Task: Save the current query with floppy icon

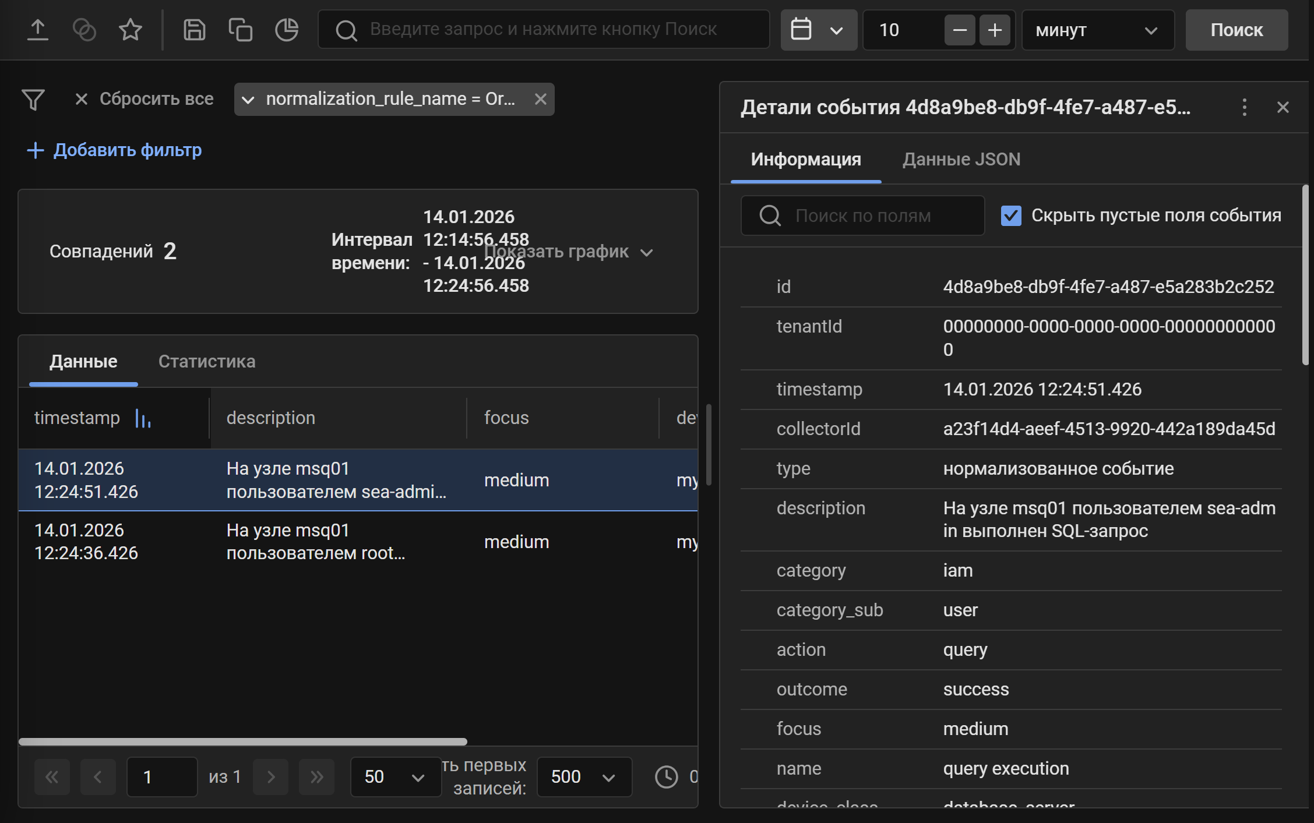Action: click(x=195, y=29)
